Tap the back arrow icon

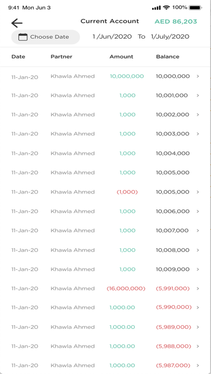tap(17, 23)
